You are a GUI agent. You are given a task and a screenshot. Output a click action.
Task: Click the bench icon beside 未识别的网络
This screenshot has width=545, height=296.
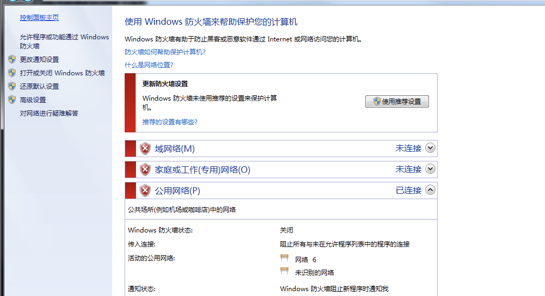click(284, 271)
